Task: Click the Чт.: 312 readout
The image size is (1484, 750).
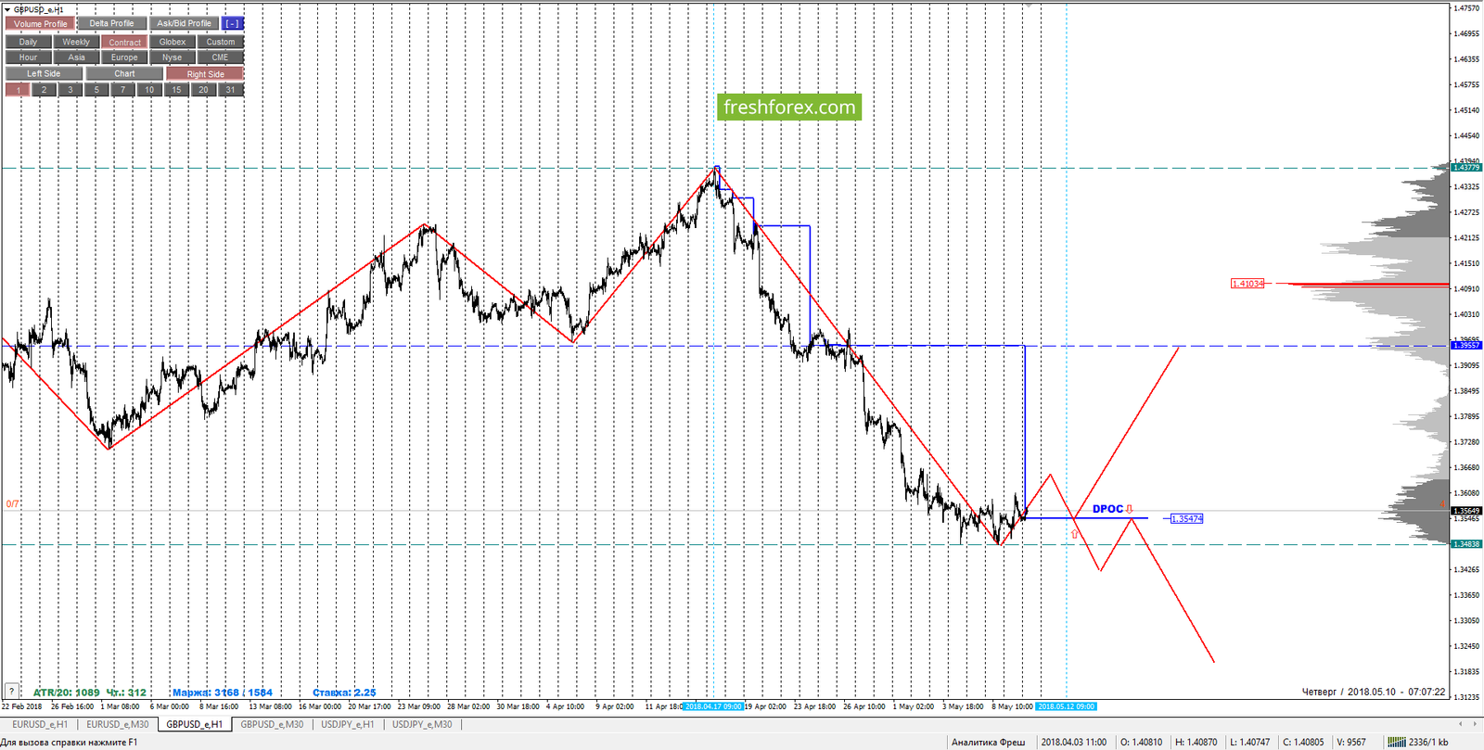Action: pyautogui.click(x=126, y=693)
